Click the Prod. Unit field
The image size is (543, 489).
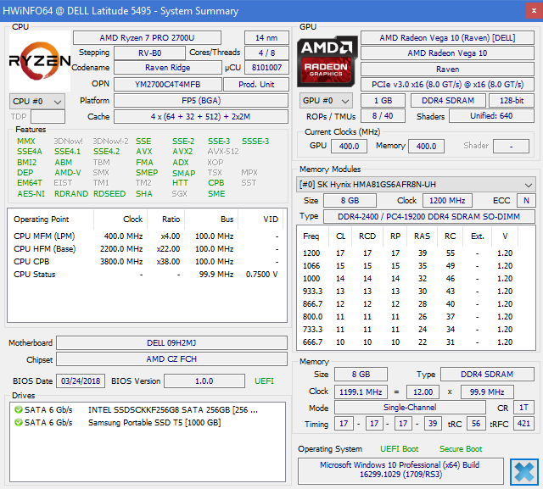[256, 85]
